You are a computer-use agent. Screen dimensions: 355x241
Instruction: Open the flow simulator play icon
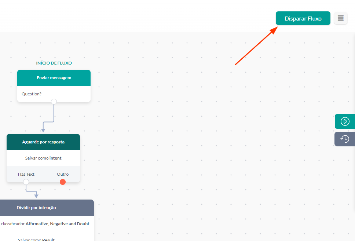pos(345,121)
